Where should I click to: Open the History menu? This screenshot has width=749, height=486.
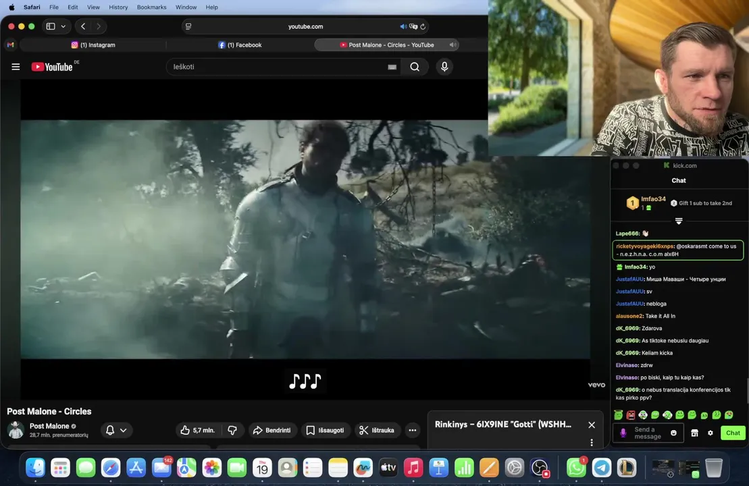tap(118, 7)
